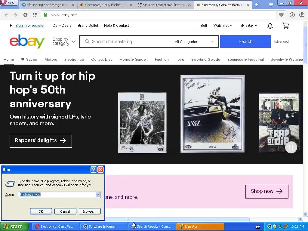Select the Home category tab
308x231 pixels.
tap(9, 60)
